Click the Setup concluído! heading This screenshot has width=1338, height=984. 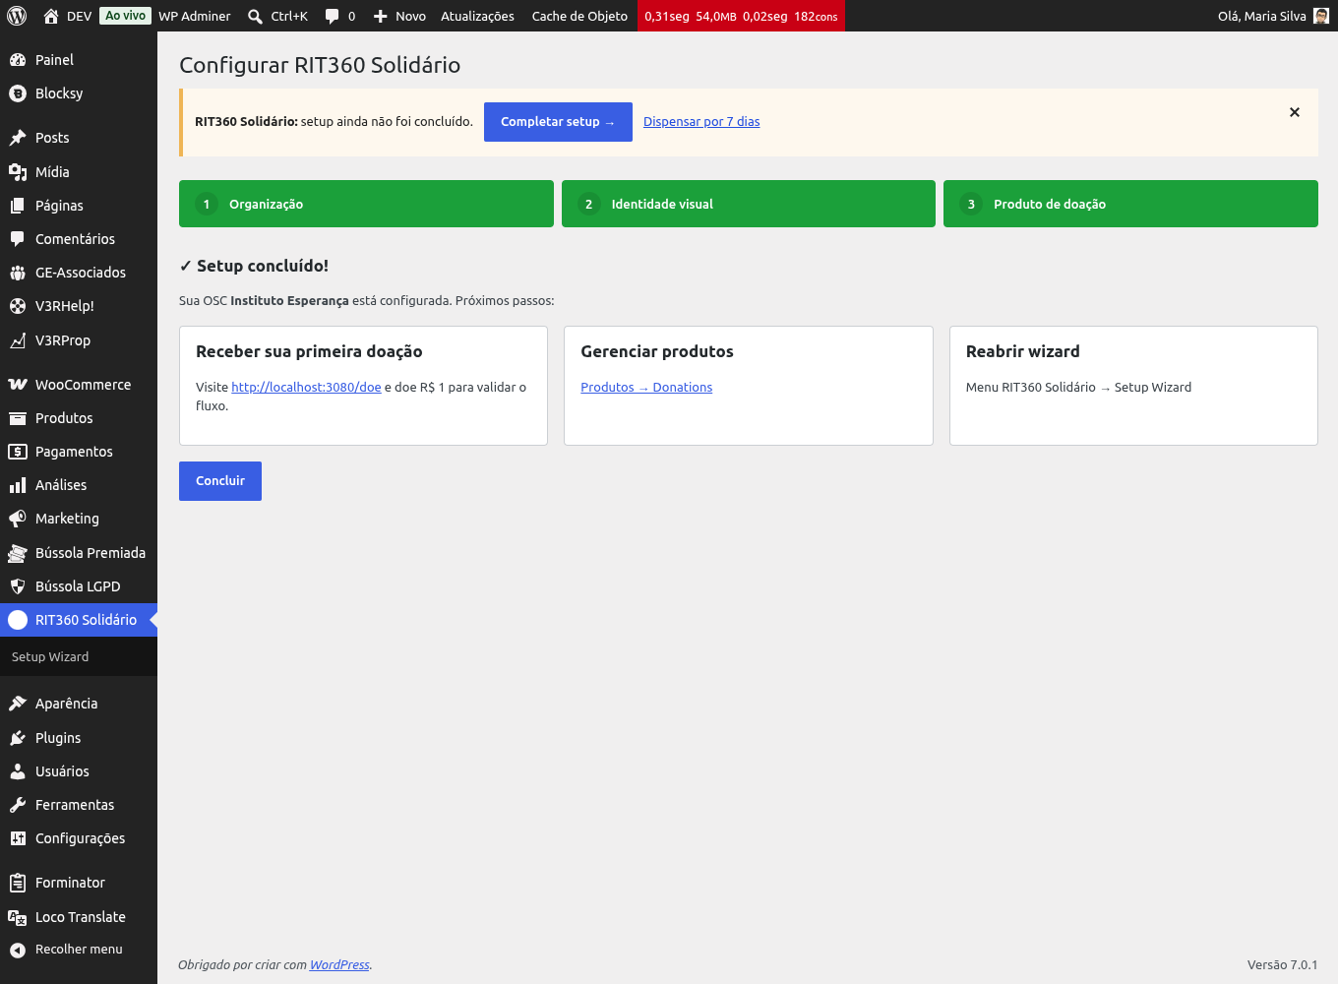click(254, 266)
